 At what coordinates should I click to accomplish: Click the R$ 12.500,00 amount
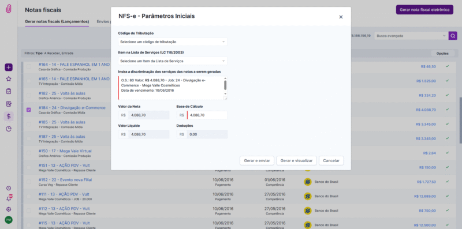coord(425,225)
